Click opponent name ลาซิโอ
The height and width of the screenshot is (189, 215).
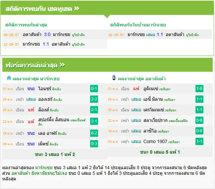150,131
